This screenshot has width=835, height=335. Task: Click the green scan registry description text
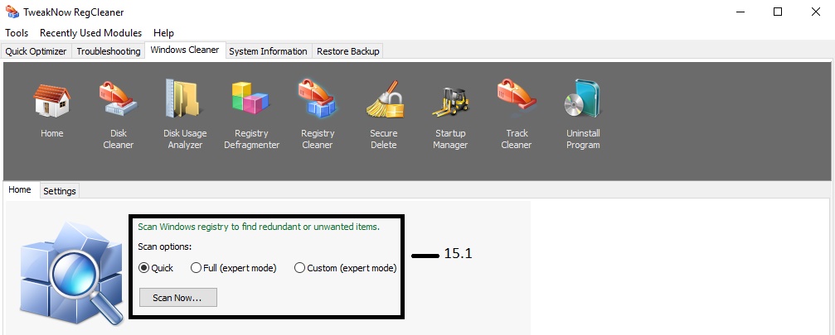(x=258, y=227)
